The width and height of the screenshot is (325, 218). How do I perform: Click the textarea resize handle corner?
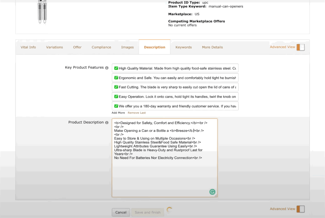(216, 195)
